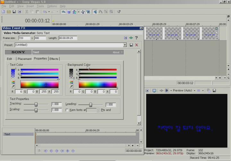Click the Insert Keyframe plus button
231x161 pixels.
click(x=68, y=151)
